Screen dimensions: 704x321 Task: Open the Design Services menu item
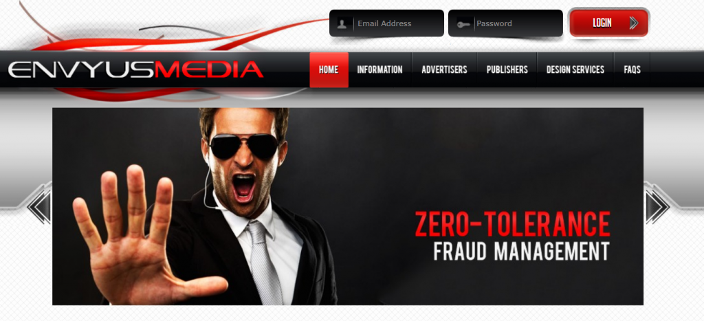tap(575, 70)
